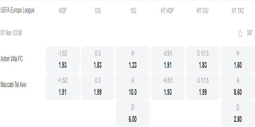Viewport: 255px width, 127px height.
Task: Pick Over 3 goals at 1.83
Action: [98, 59]
